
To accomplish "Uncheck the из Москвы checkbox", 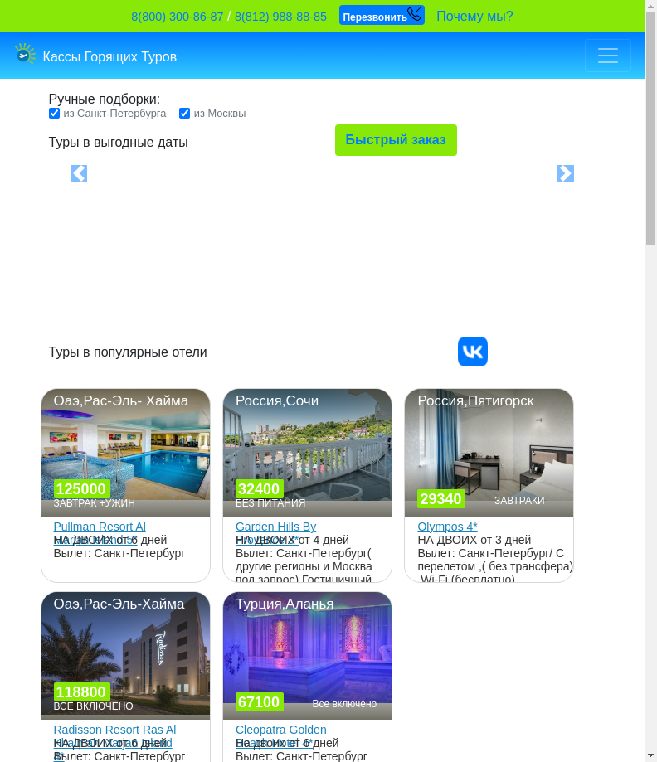I will point(184,114).
